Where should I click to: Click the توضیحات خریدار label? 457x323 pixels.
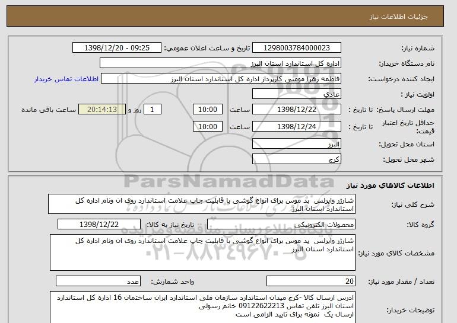(411, 311)
